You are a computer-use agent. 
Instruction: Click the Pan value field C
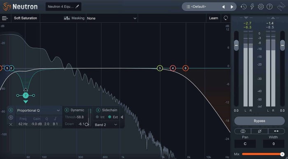click(x=245, y=144)
